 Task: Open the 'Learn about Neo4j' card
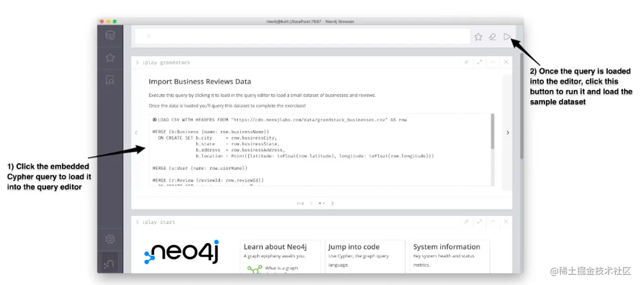pyautogui.click(x=281, y=257)
